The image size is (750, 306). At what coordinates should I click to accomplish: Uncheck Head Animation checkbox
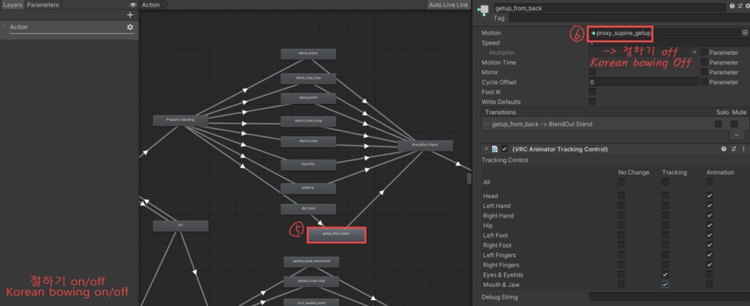point(709,195)
